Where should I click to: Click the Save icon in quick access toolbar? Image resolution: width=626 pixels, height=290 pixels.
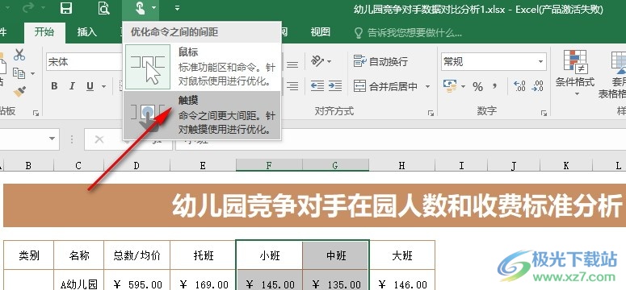(66, 8)
